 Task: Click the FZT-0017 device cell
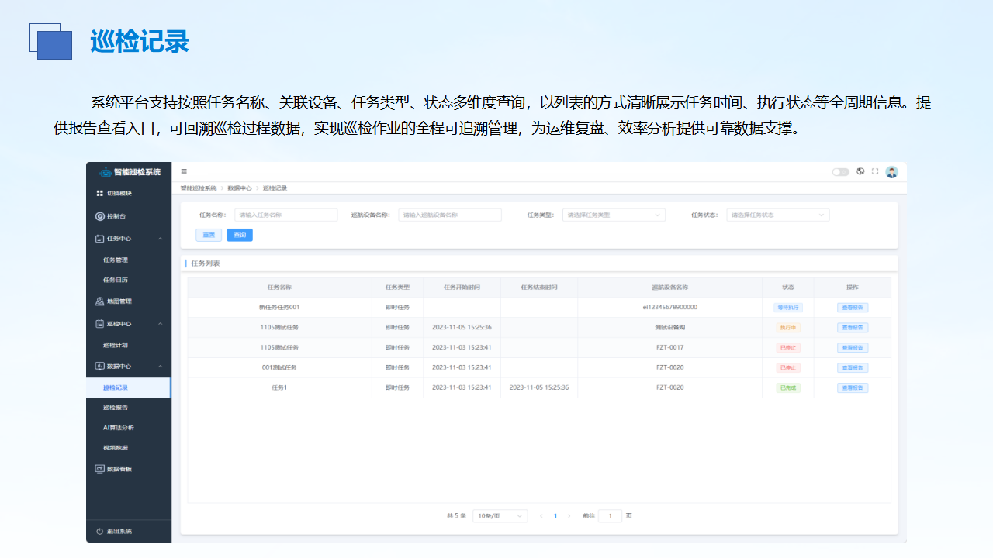pos(669,347)
